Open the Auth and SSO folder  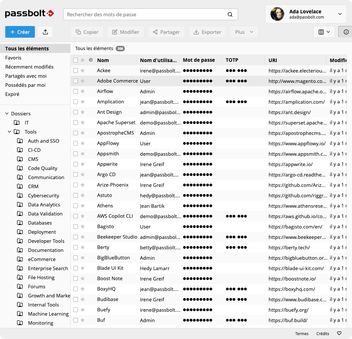pos(44,141)
